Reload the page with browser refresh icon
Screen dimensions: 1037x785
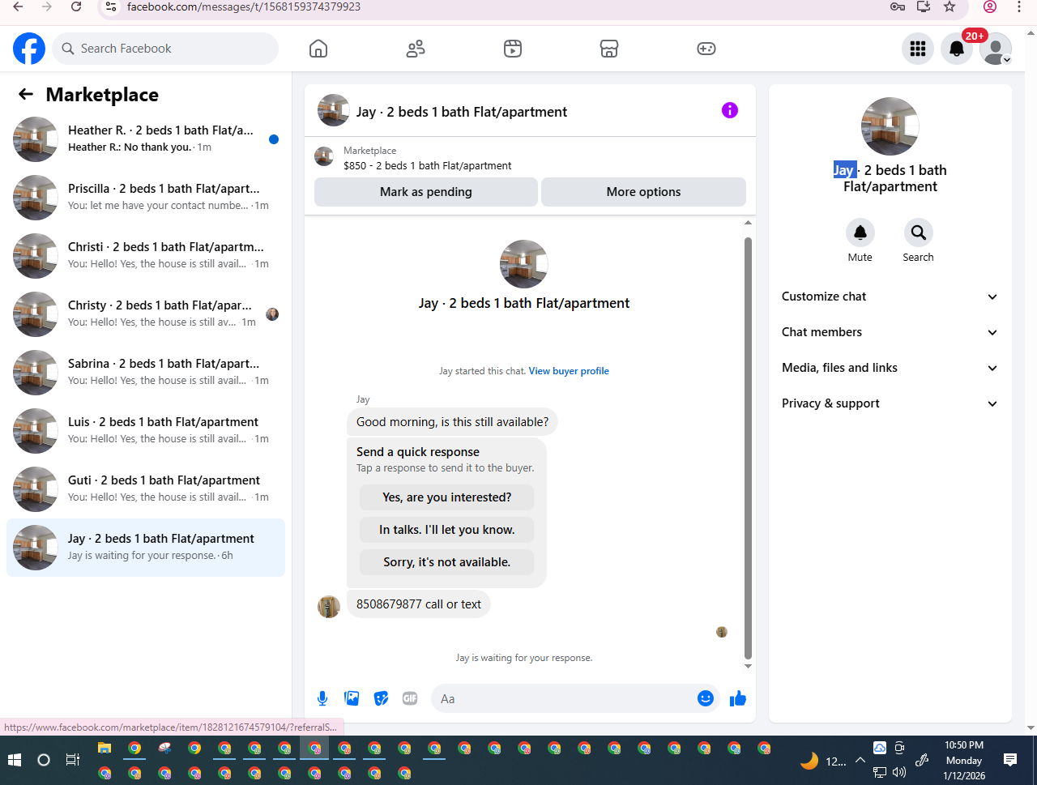(76, 6)
